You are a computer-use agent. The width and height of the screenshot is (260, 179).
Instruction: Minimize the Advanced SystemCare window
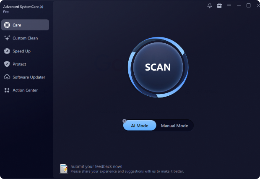tap(239, 5)
